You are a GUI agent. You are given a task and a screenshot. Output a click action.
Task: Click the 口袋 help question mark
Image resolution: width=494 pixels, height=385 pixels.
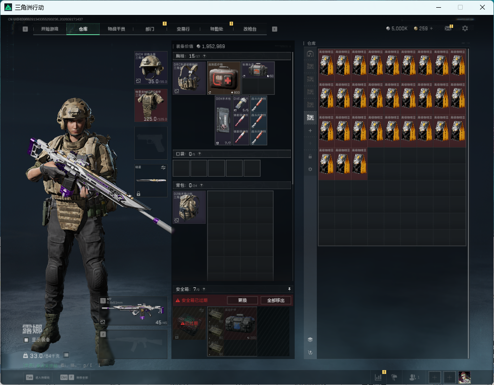[x=199, y=154]
